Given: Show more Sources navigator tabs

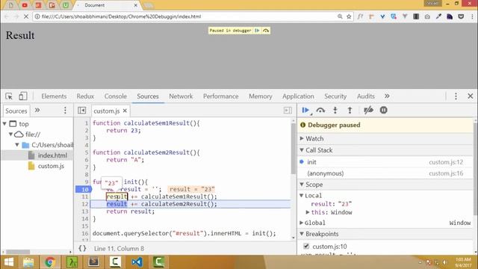Looking at the screenshot, I should point(37,111).
